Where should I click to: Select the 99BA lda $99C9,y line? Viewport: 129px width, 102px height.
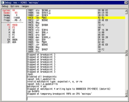point(76,13)
